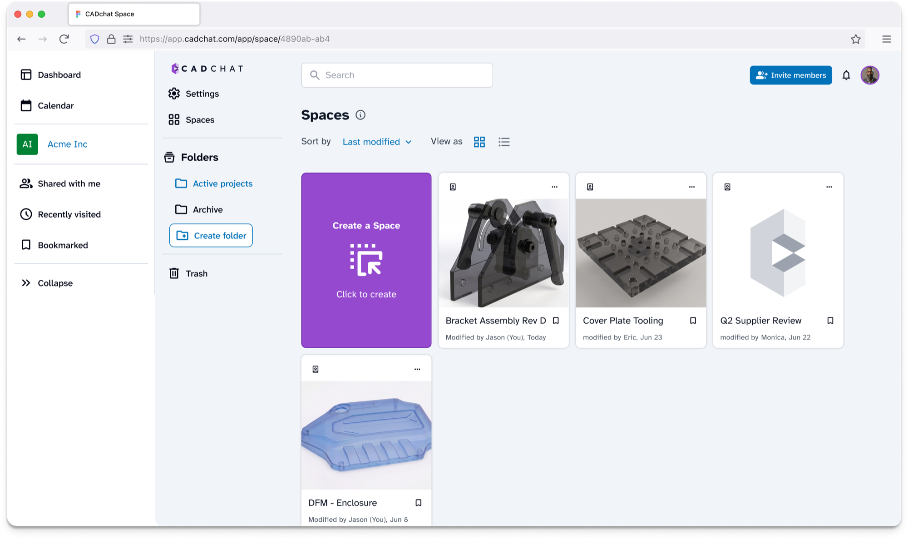This screenshot has width=908, height=539.
Task: Open the Last modified sort dropdown
Action: coord(377,142)
